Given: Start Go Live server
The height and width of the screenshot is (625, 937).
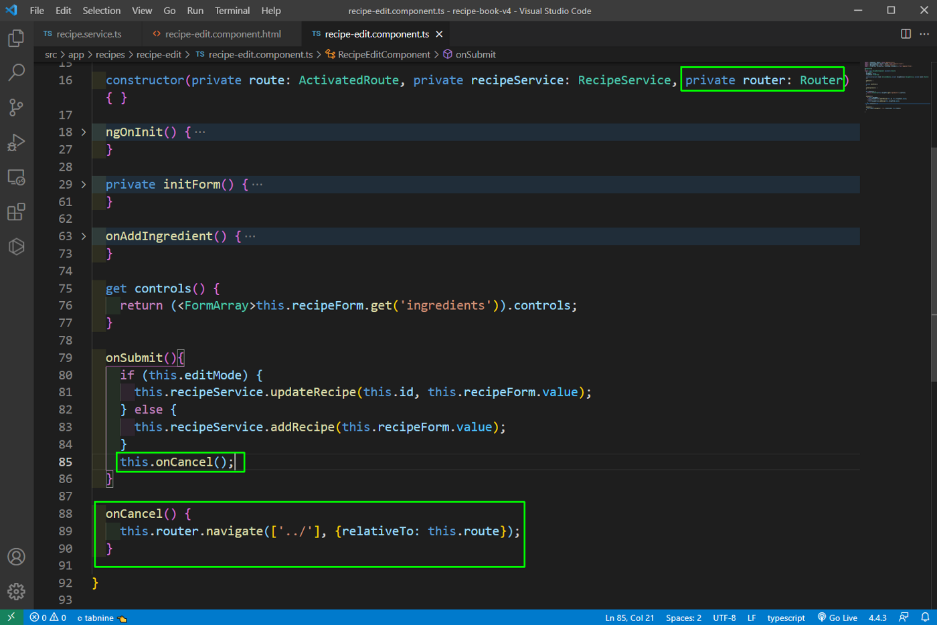Looking at the screenshot, I should pyautogui.click(x=837, y=618).
